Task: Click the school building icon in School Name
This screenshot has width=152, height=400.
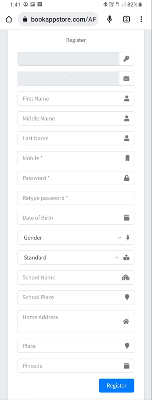Action: 126,277
